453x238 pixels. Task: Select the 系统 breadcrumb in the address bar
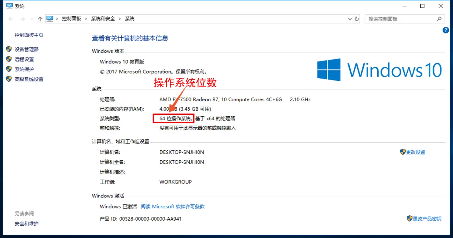pyautogui.click(x=130, y=19)
